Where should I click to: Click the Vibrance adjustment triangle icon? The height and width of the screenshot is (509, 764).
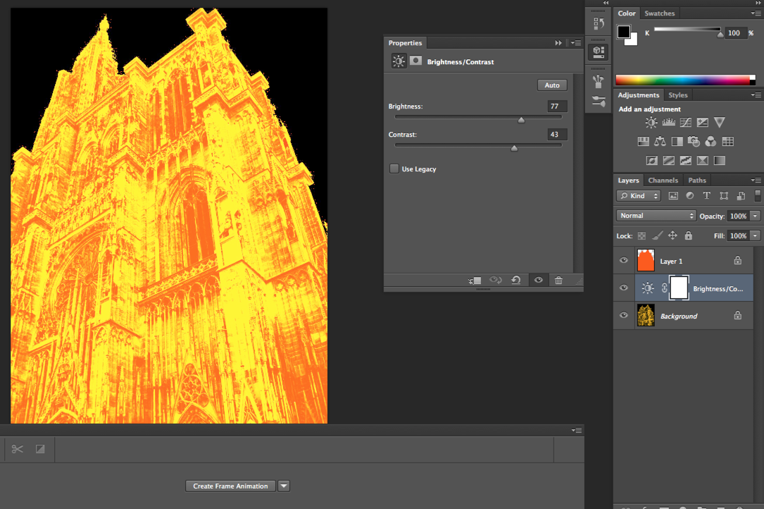[719, 123]
